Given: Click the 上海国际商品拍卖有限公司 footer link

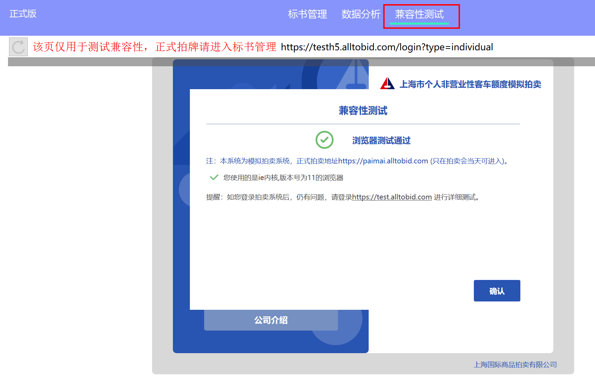Looking at the screenshot, I should point(515,365).
